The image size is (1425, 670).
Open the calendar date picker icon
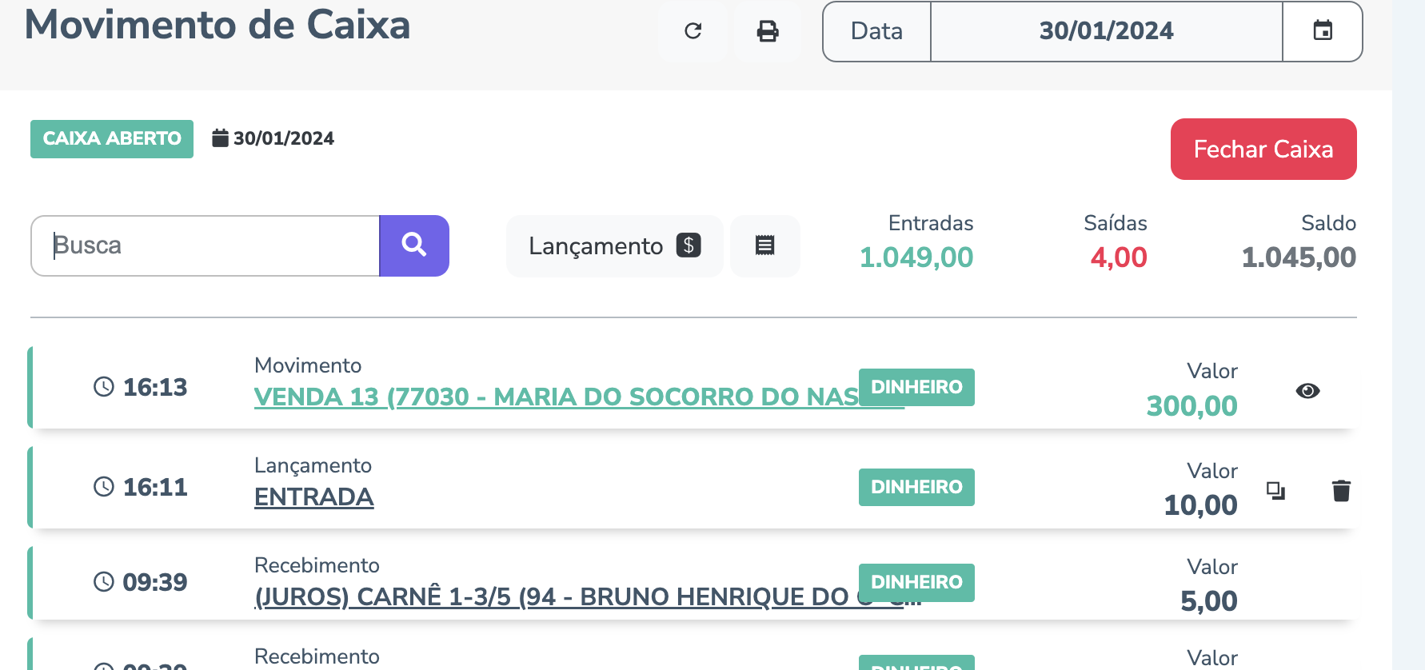point(1323,31)
